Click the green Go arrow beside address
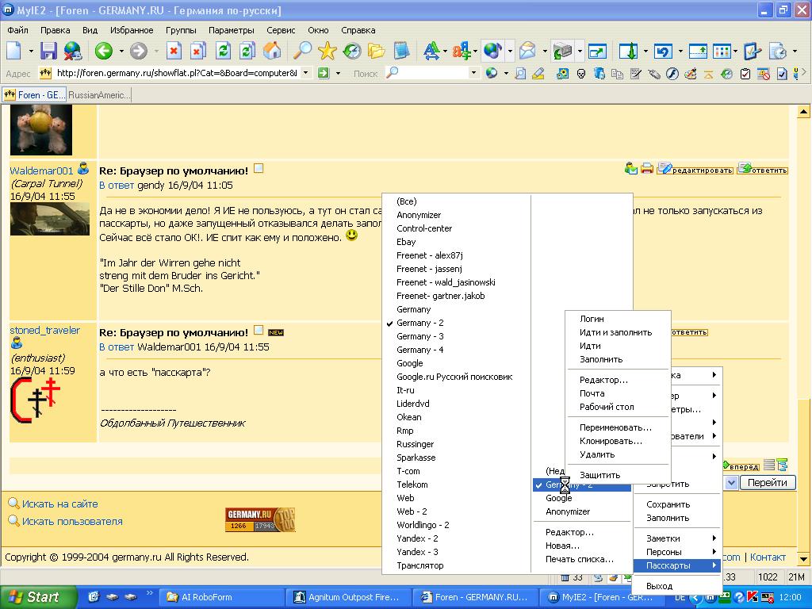The width and height of the screenshot is (812, 609). pyautogui.click(x=324, y=73)
